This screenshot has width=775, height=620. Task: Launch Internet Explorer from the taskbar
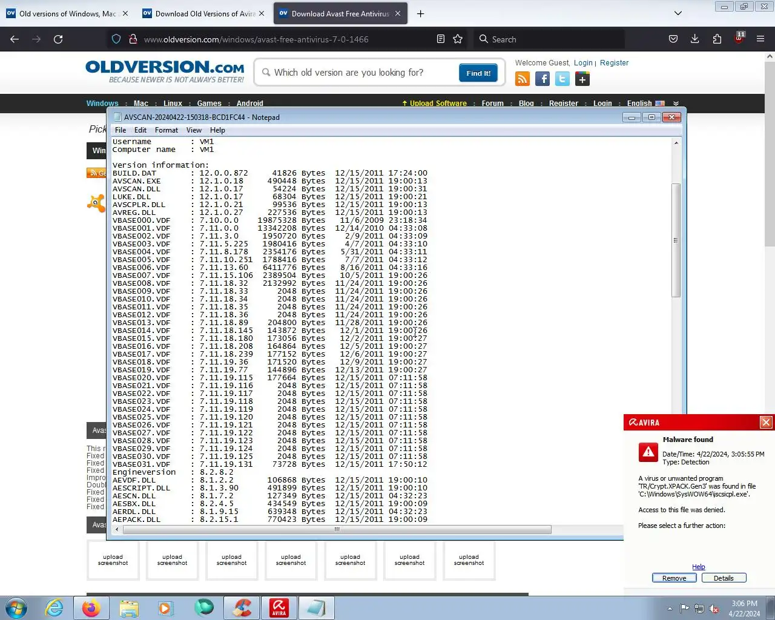54,608
